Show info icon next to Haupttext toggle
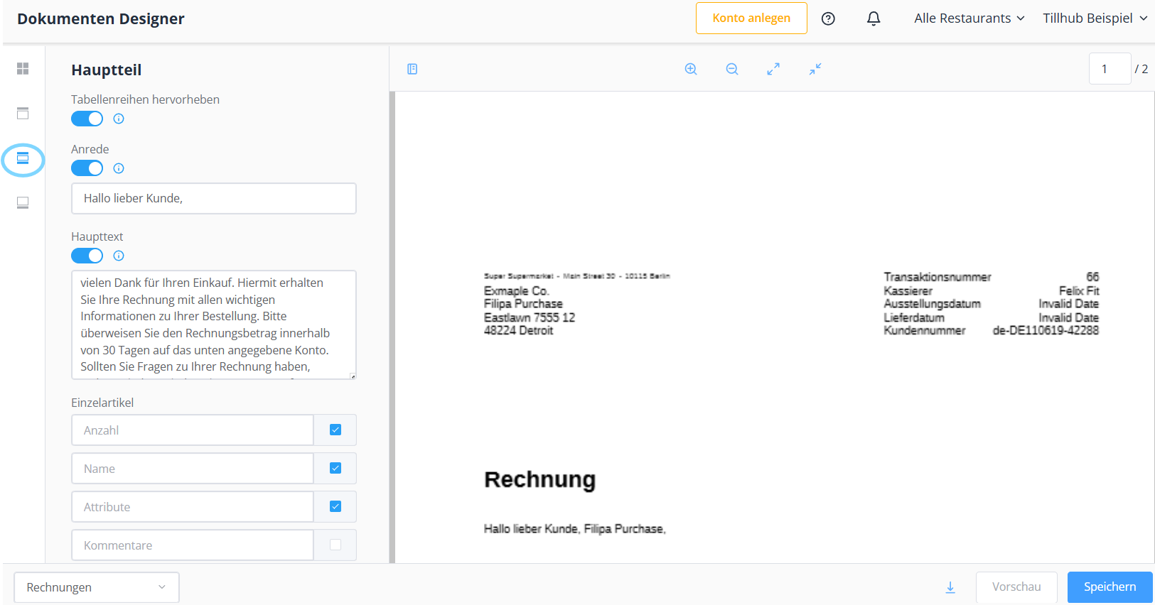 coord(119,256)
